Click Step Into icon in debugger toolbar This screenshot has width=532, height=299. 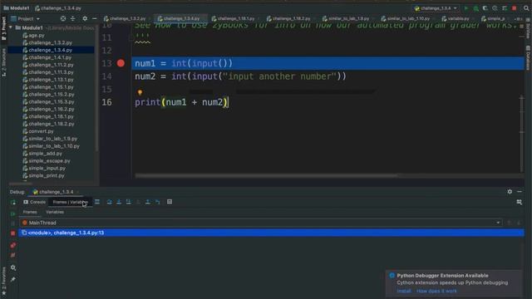119,202
